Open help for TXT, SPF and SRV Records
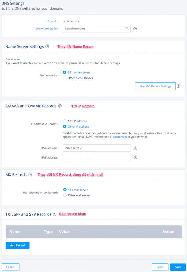The image size is (187, 272). tap(55, 214)
